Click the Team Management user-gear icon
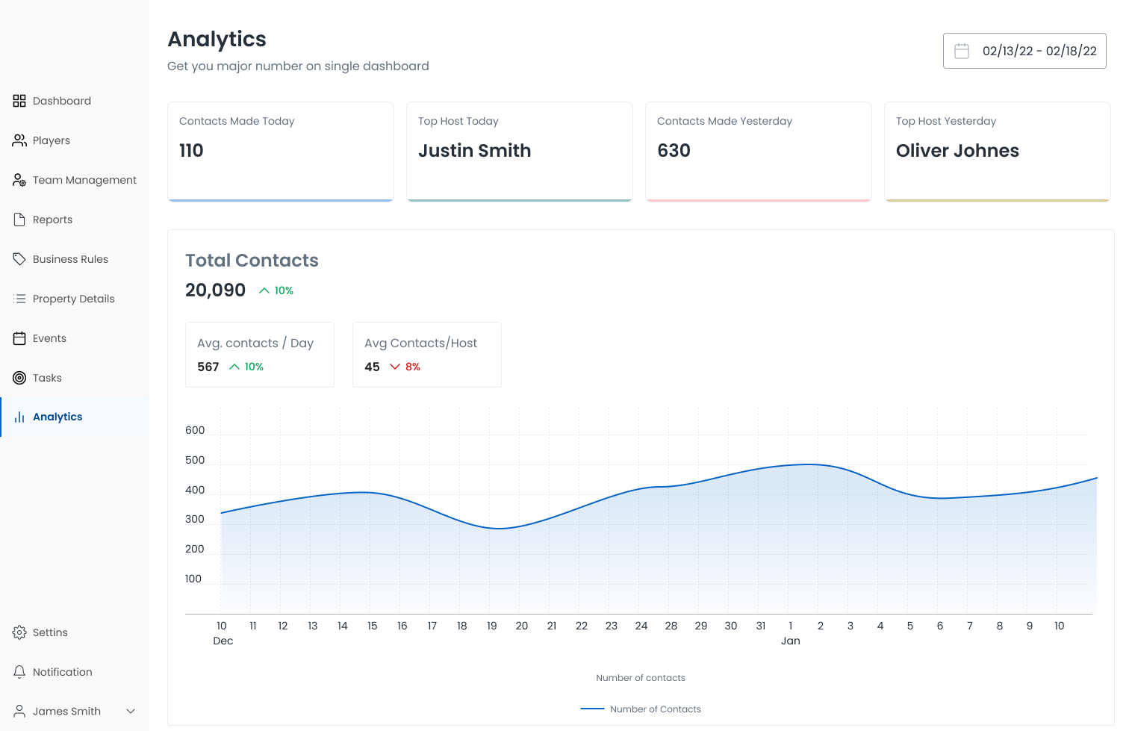The width and height of the screenshot is (1129, 731). point(19,180)
